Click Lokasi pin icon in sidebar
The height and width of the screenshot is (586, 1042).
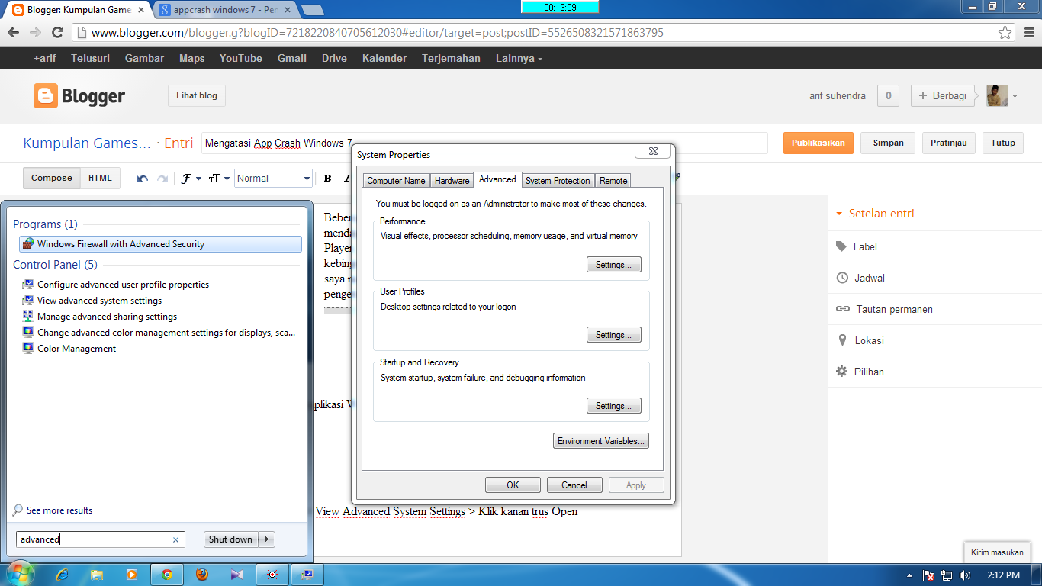coord(842,340)
